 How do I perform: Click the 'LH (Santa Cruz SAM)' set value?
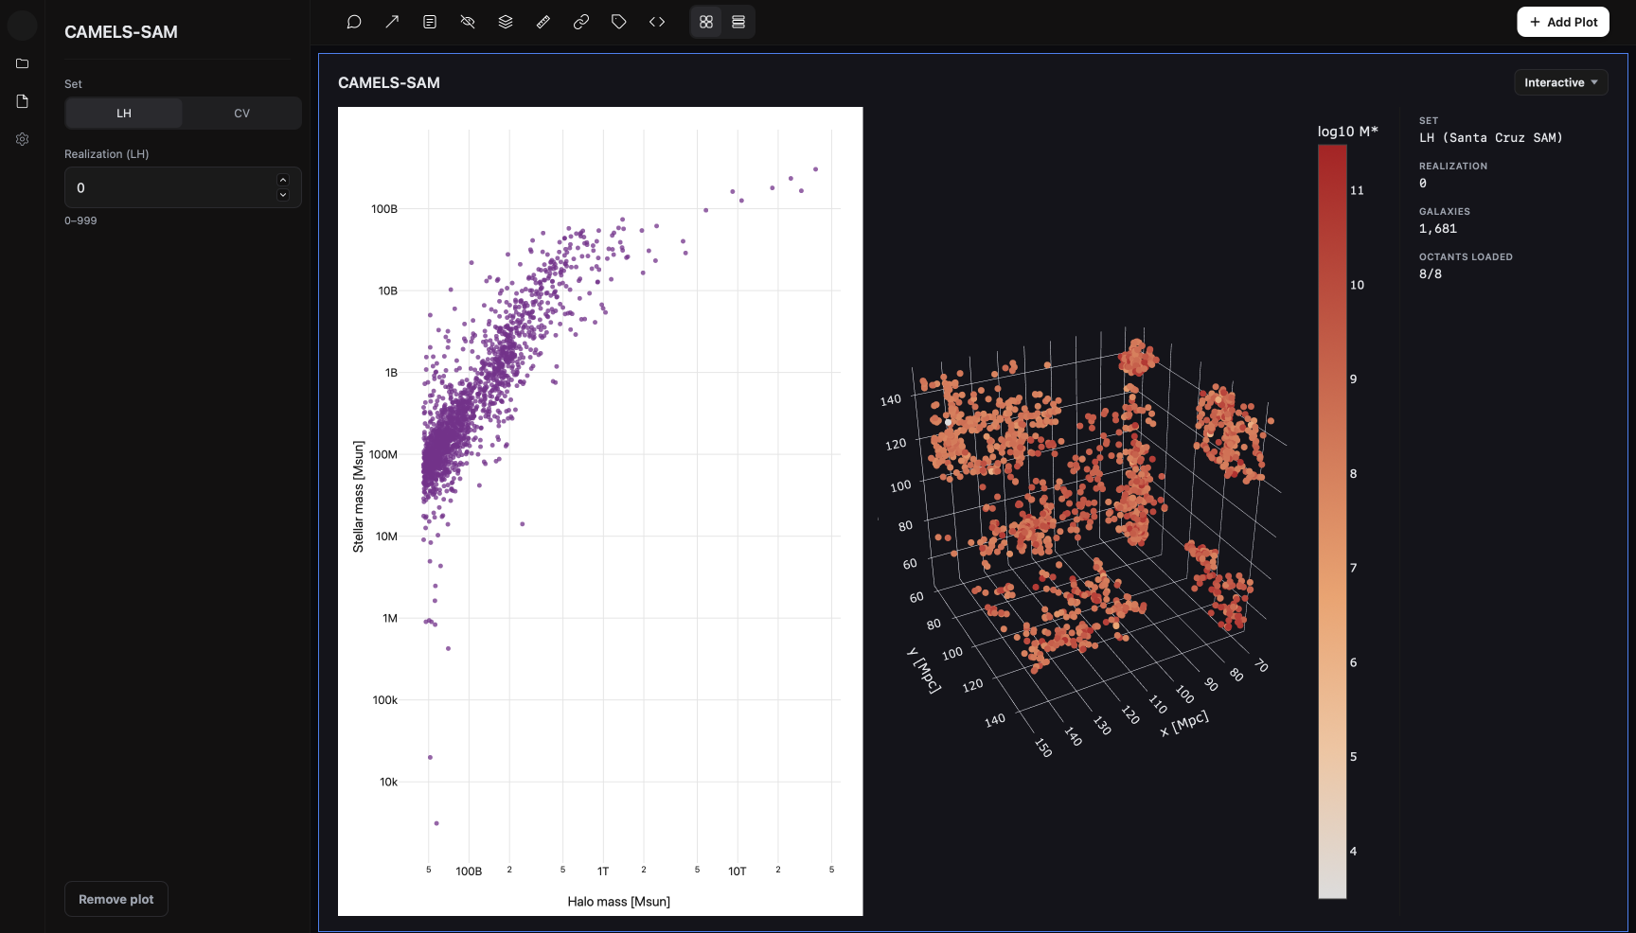click(x=1491, y=137)
